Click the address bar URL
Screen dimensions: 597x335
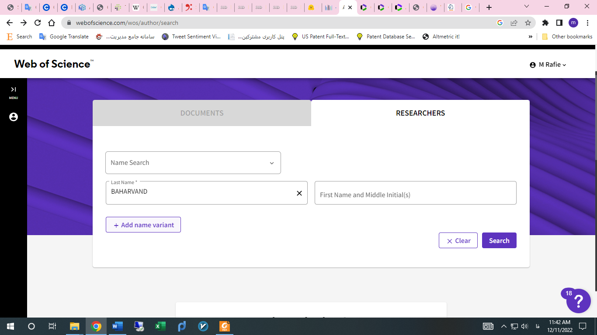click(x=127, y=23)
